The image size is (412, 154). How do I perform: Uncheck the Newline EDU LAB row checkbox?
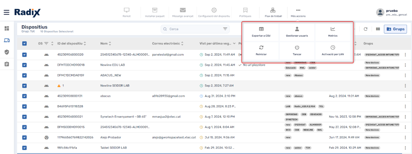pyautogui.click(x=24, y=65)
